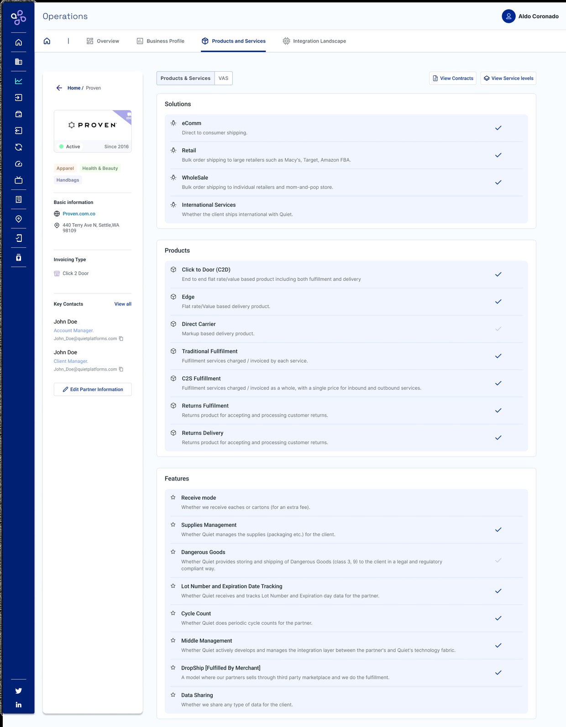Click Aldo Coronado's profile avatar
This screenshot has height=727, width=566.
tap(508, 16)
